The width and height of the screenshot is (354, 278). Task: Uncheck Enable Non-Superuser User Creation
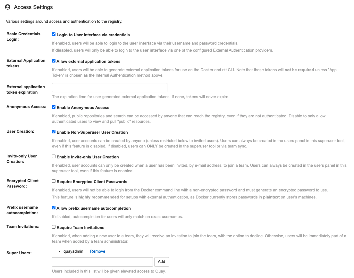coord(54,132)
